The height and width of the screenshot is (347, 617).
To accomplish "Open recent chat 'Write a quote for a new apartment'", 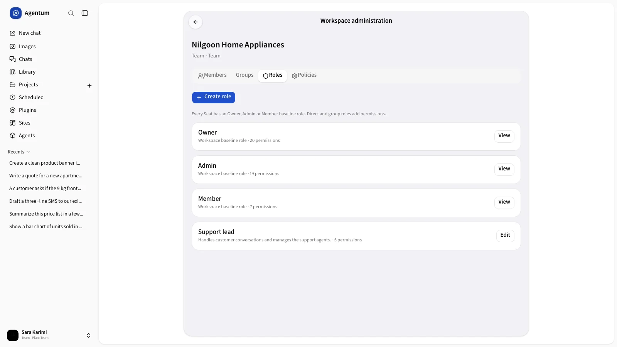I will pyautogui.click(x=46, y=176).
